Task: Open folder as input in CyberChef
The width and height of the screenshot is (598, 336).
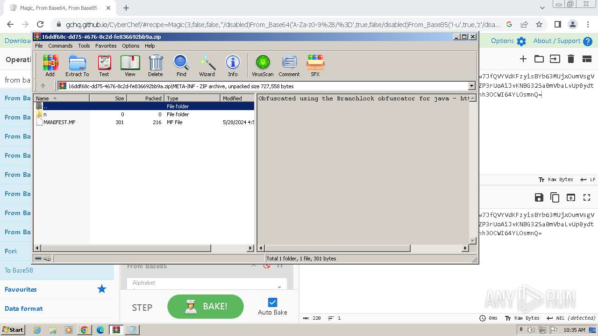Action: 539,59
